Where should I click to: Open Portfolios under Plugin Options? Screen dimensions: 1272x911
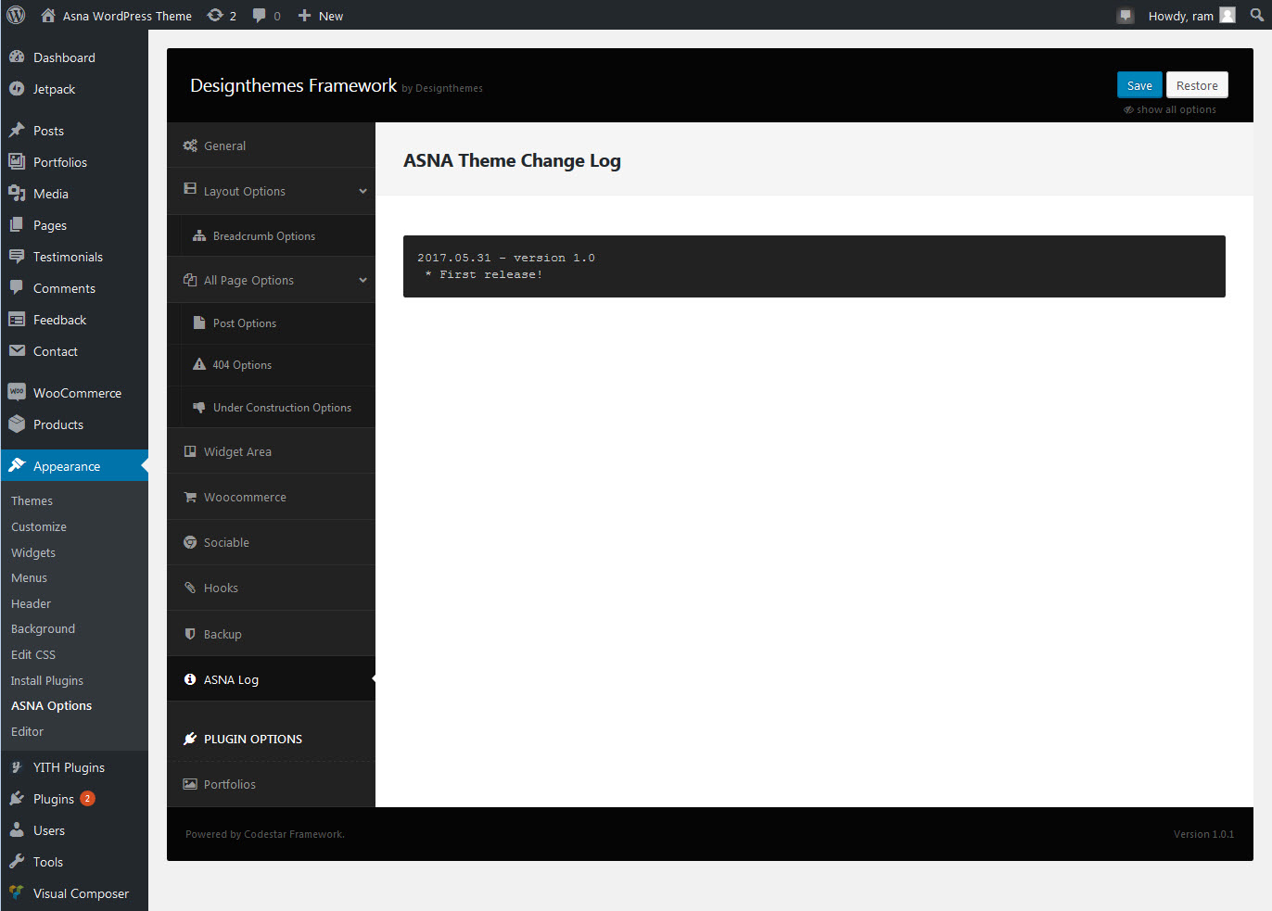tap(271, 784)
